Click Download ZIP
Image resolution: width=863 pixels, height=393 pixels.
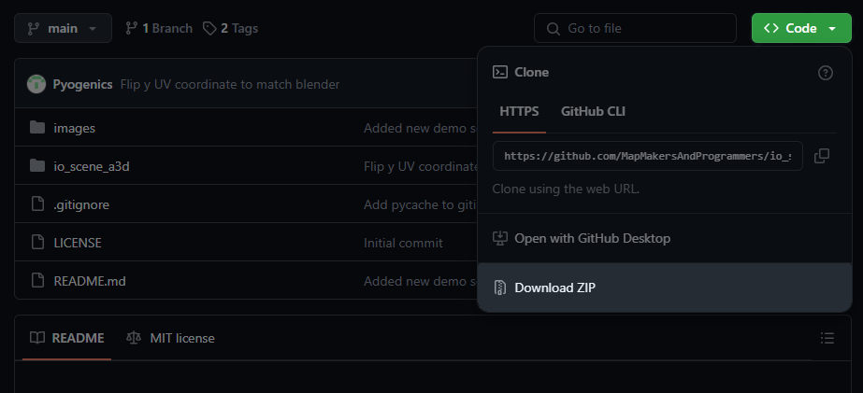554,288
